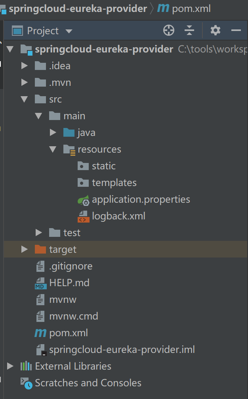Expand the java source folder
The height and width of the screenshot is (399, 248).
53,133
